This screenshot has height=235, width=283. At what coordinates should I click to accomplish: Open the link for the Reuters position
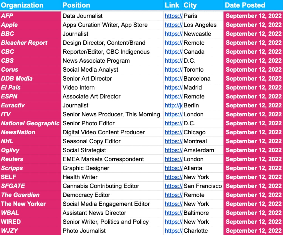click(173, 159)
